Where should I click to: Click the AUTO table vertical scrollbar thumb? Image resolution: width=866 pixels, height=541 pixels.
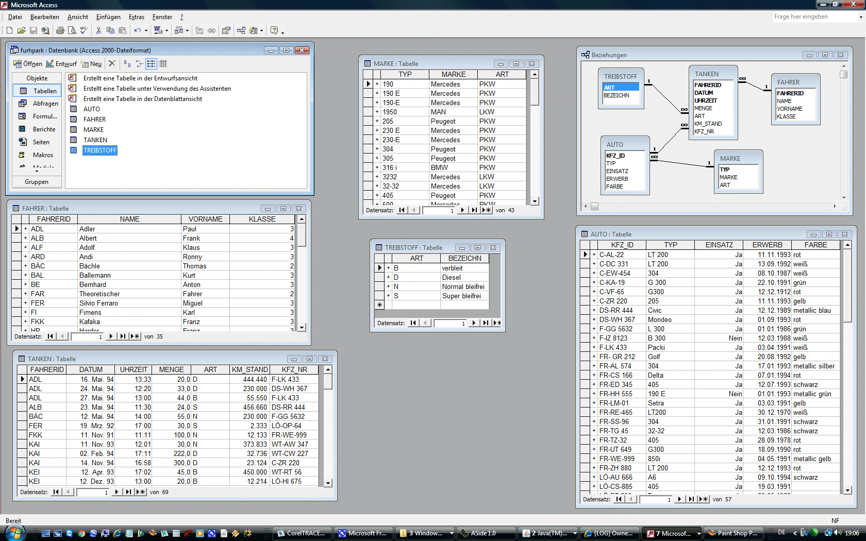point(847,286)
